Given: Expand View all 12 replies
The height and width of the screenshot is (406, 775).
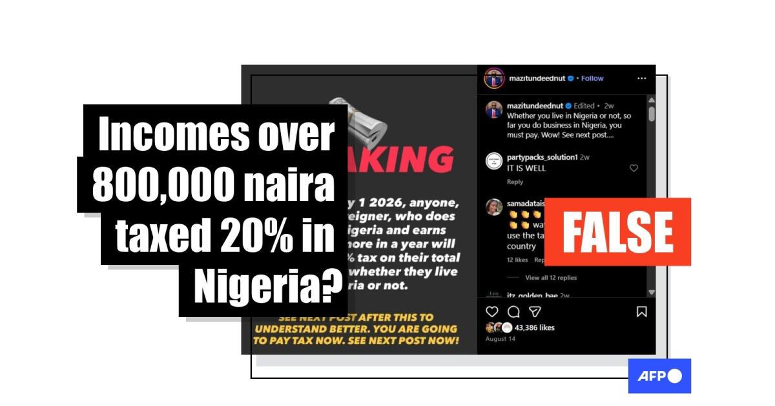Looking at the screenshot, I should pos(551,278).
